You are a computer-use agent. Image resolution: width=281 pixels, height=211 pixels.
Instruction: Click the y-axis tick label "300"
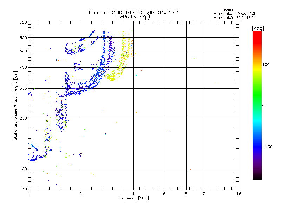pos(23,88)
